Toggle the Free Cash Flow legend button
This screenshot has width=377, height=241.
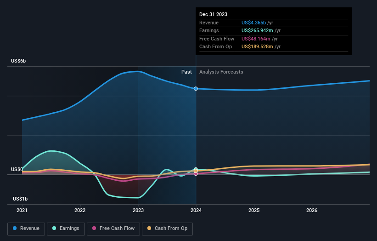pyautogui.click(x=113, y=229)
